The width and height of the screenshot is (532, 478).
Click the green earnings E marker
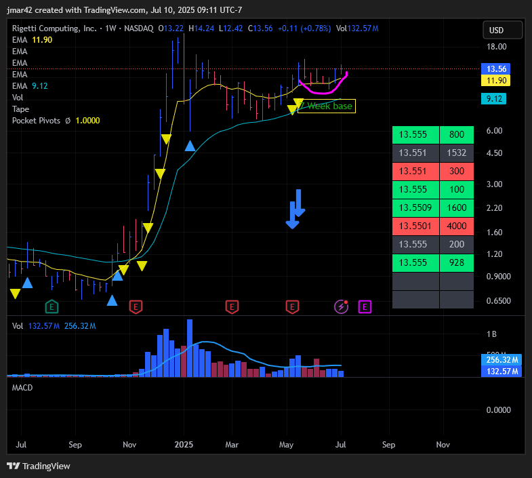click(x=52, y=307)
